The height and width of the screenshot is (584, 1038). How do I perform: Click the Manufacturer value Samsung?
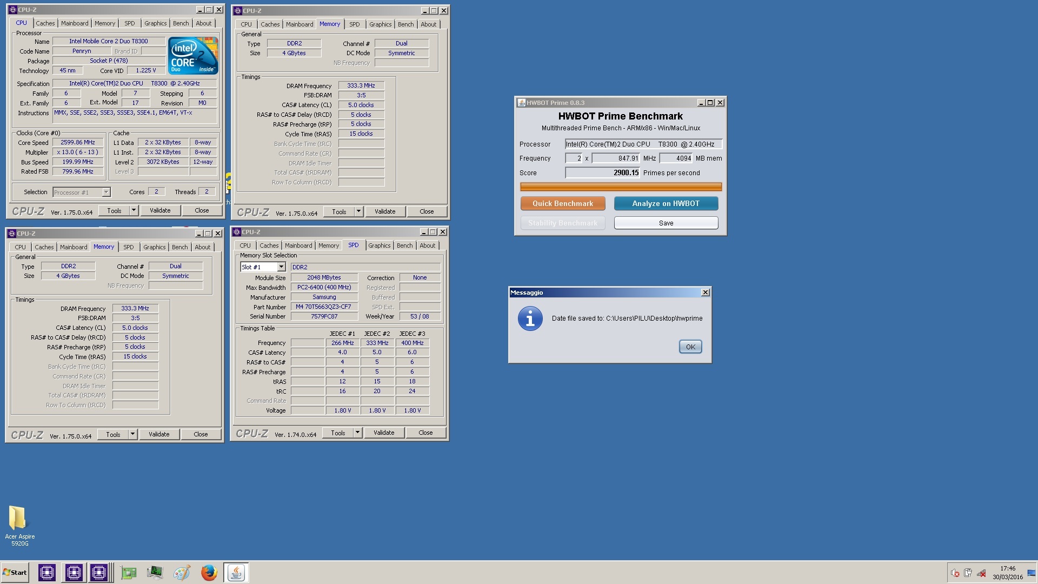(324, 297)
